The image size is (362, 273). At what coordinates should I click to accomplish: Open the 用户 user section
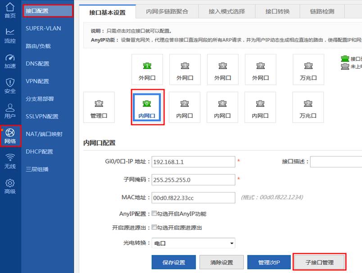(10, 111)
